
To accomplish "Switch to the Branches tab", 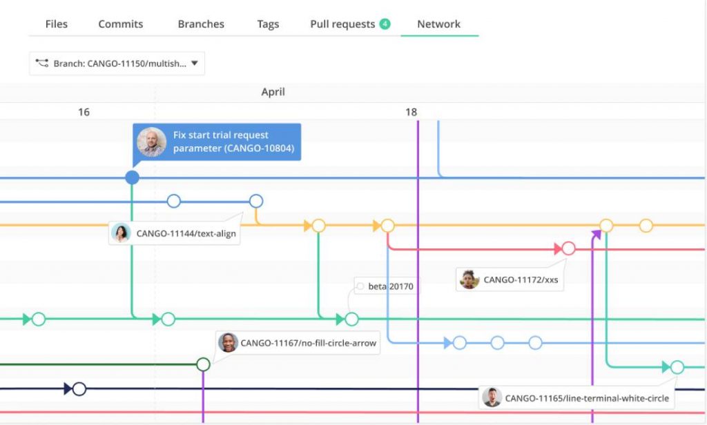I will click(x=200, y=23).
